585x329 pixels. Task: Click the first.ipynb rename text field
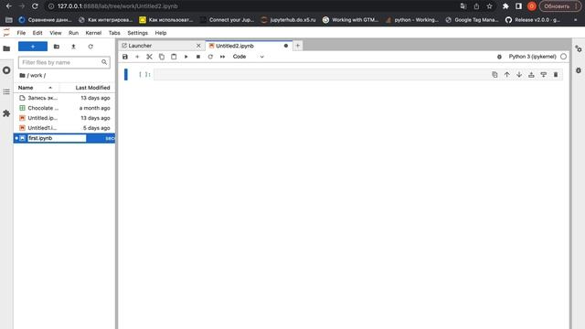click(x=57, y=138)
